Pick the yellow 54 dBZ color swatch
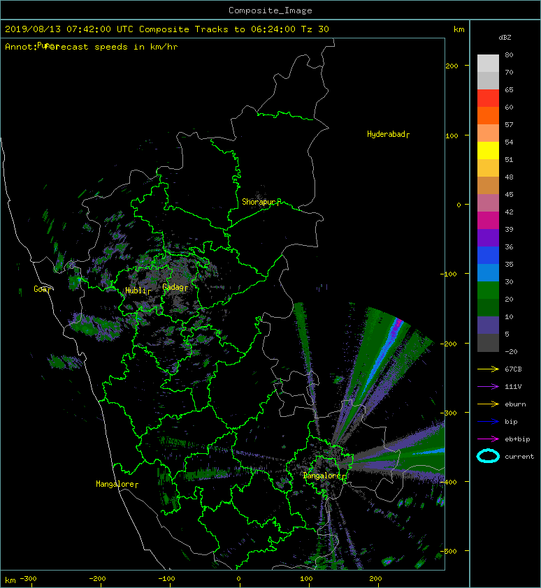 coord(488,150)
